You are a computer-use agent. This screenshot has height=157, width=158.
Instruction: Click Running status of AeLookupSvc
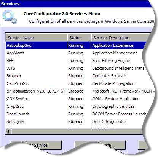tap(76, 45)
